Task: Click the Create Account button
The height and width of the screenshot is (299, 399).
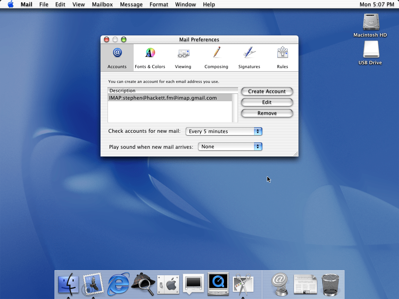Action: pos(267,91)
